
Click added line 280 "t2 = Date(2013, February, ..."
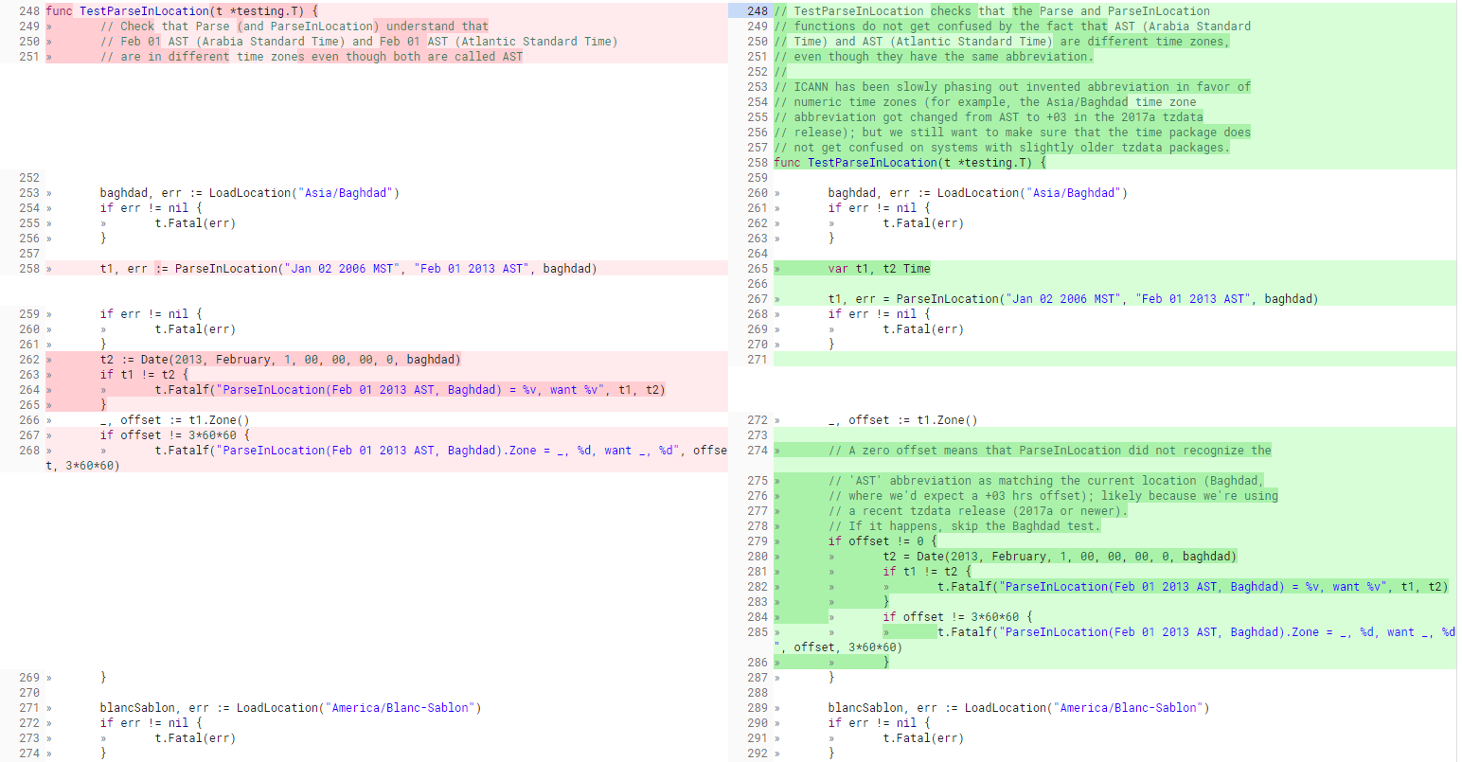pos(1060,557)
